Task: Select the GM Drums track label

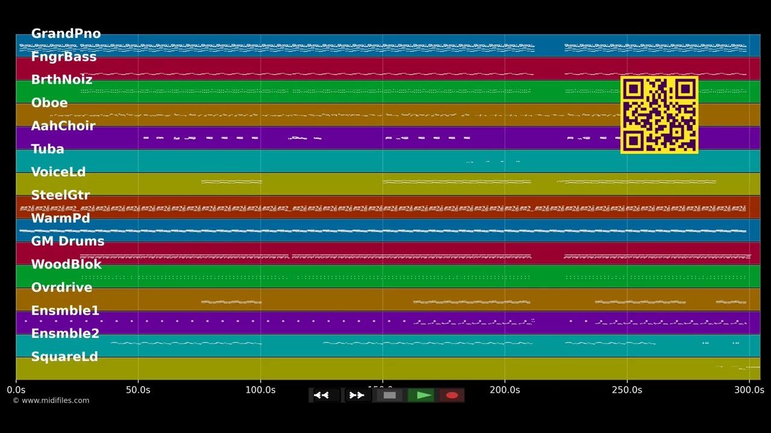Action: coord(67,241)
